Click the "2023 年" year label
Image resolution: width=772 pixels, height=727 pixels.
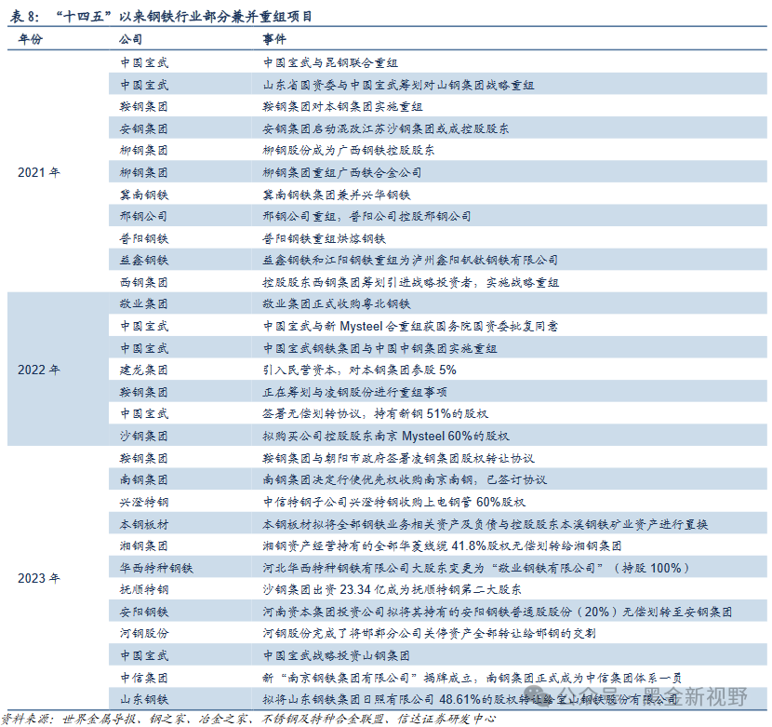38,578
